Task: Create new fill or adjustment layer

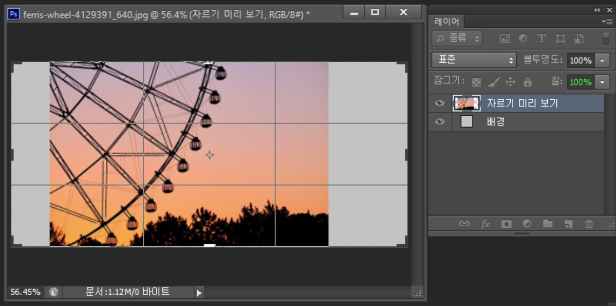Action: 527,224
